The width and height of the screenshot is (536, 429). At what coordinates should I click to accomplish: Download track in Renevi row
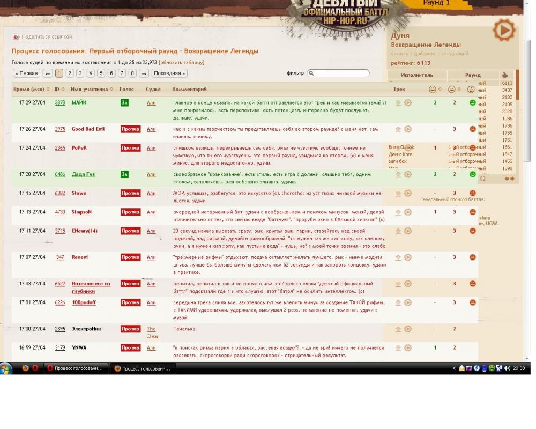tap(398, 257)
